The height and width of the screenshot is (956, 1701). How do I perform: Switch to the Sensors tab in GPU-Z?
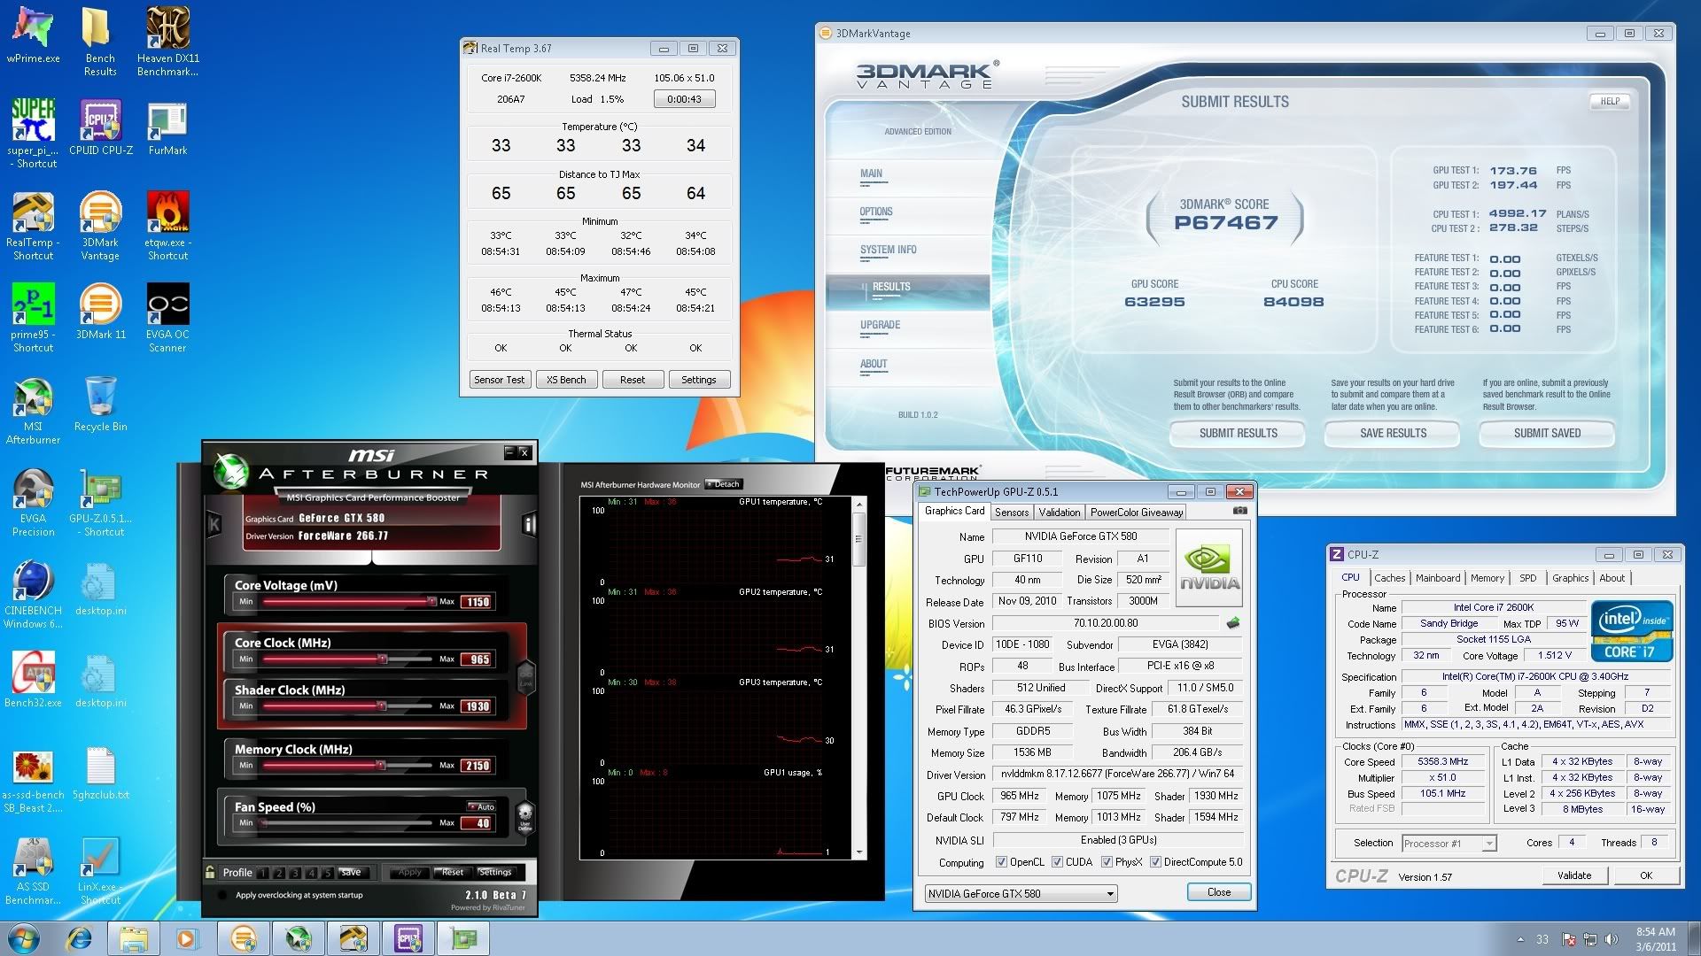tap(1011, 513)
